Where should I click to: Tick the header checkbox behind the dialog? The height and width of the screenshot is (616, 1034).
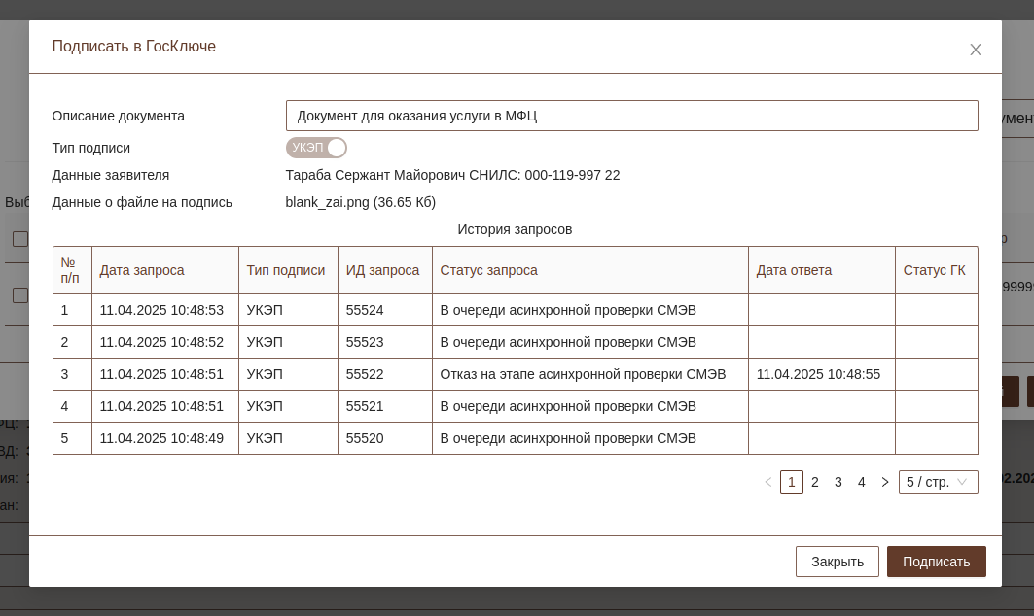click(19, 239)
